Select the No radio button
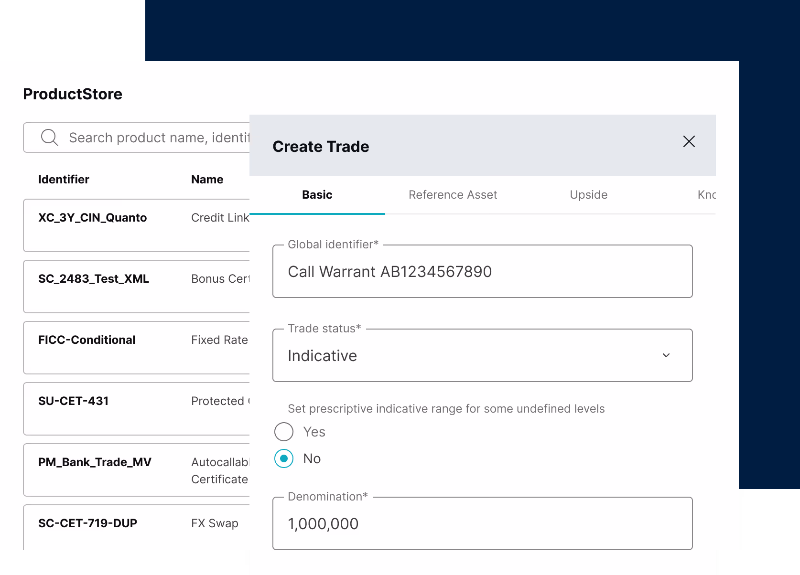This screenshot has height=575, width=800. coord(283,458)
